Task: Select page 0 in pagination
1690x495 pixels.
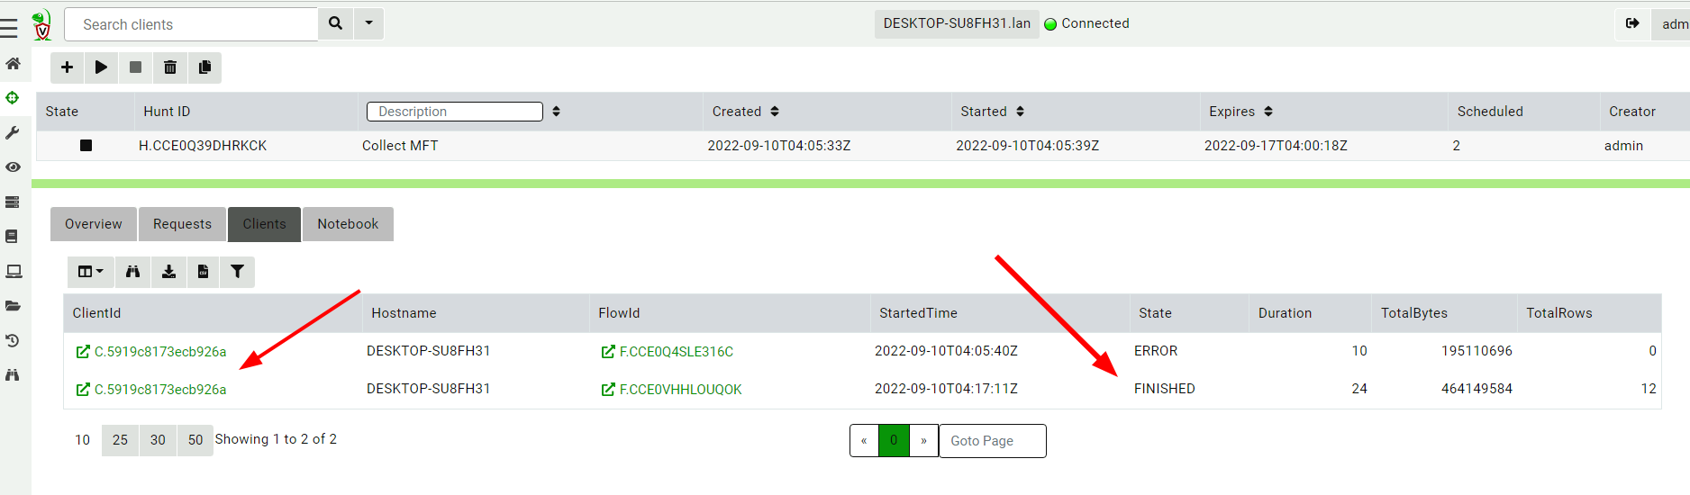Action: click(894, 441)
